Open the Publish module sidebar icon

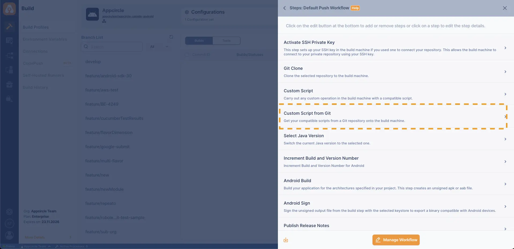click(9, 55)
